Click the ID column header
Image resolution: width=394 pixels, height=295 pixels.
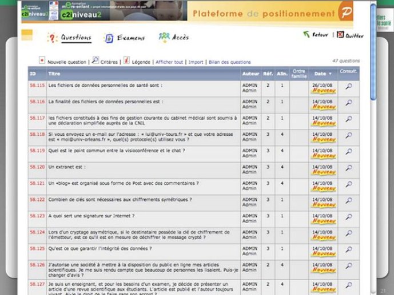click(33, 74)
